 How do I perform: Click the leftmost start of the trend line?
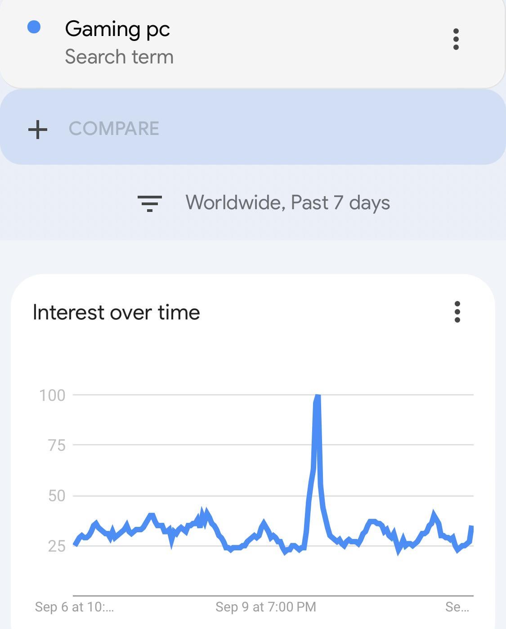tap(75, 544)
